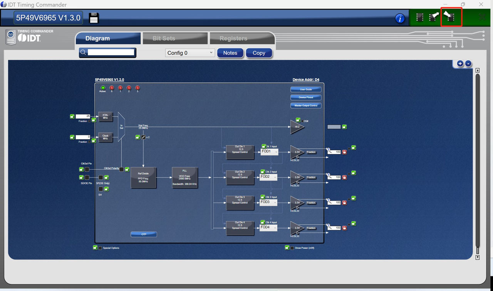Click the disconnect X icon in green bar
493x291 pixels.
pyautogui.click(x=482, y=17)
